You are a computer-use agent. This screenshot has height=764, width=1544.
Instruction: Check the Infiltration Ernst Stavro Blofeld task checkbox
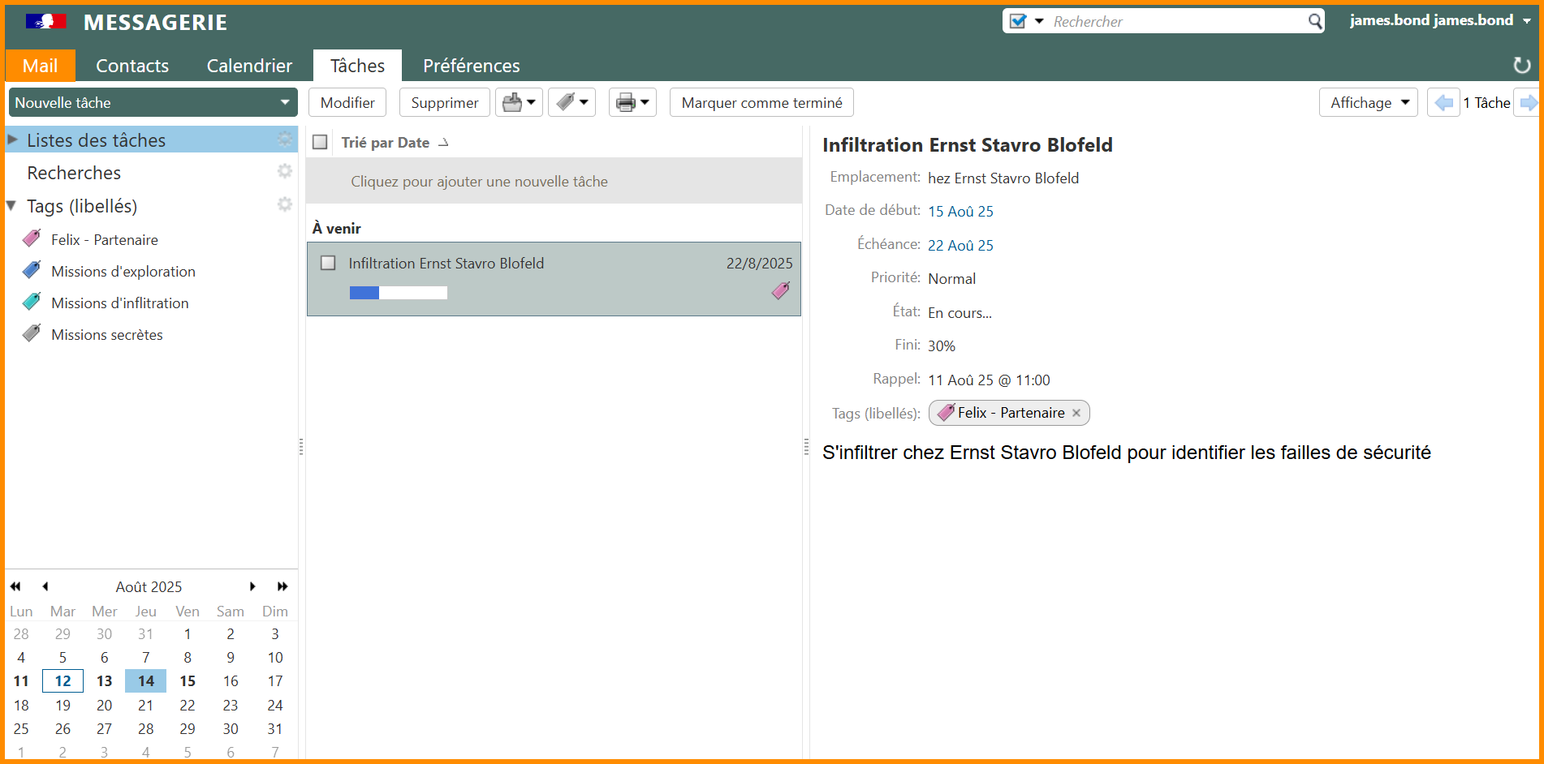(328, 264)
